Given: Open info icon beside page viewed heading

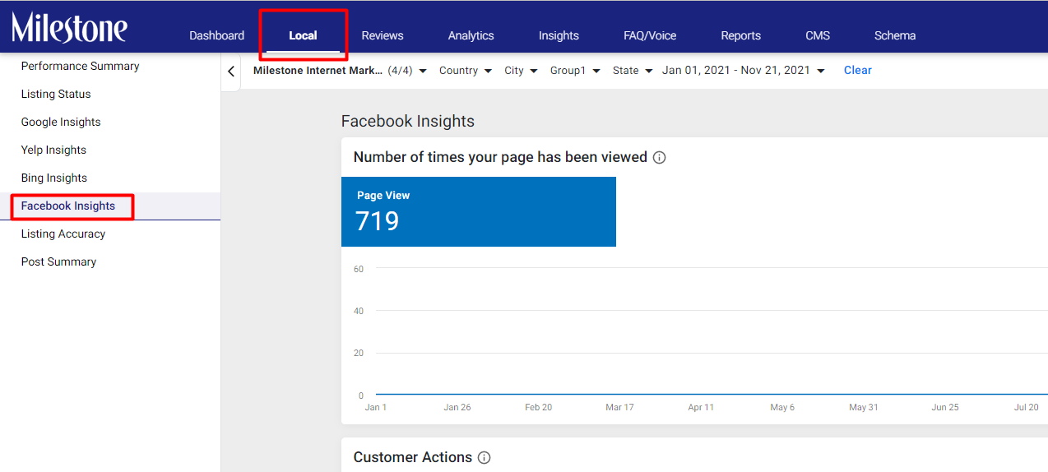Looking at the screenshot, I should click(x=659, y=157).
